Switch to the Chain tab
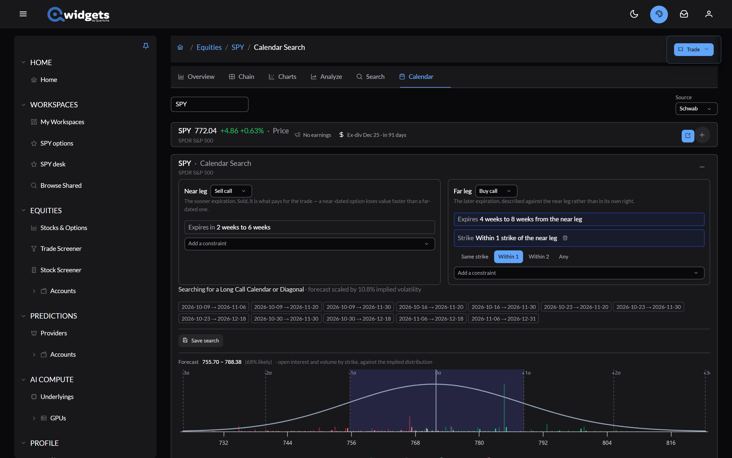 click(x=242, y=77)
